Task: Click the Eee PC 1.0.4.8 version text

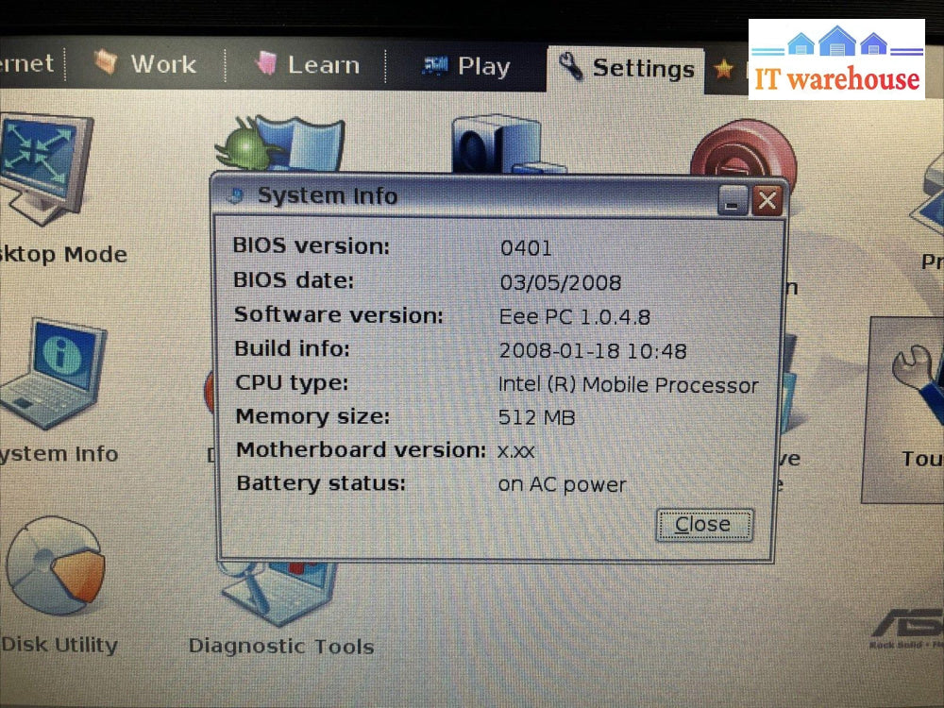Action: [575, 316]
